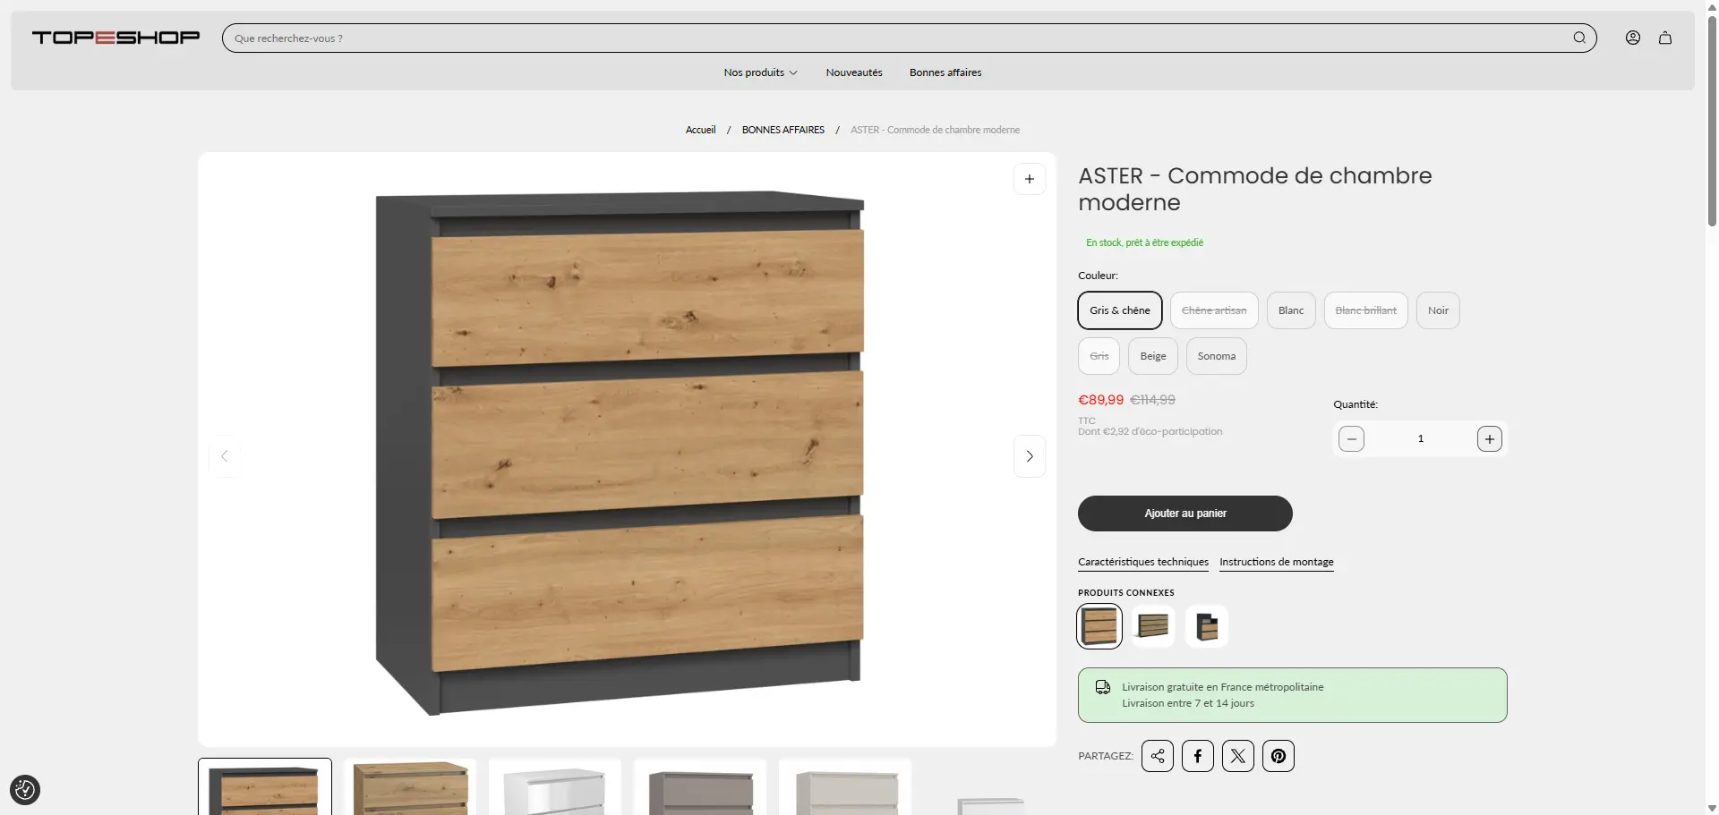Show next product image arrow
The image size is (1719, 815).
1030,456
